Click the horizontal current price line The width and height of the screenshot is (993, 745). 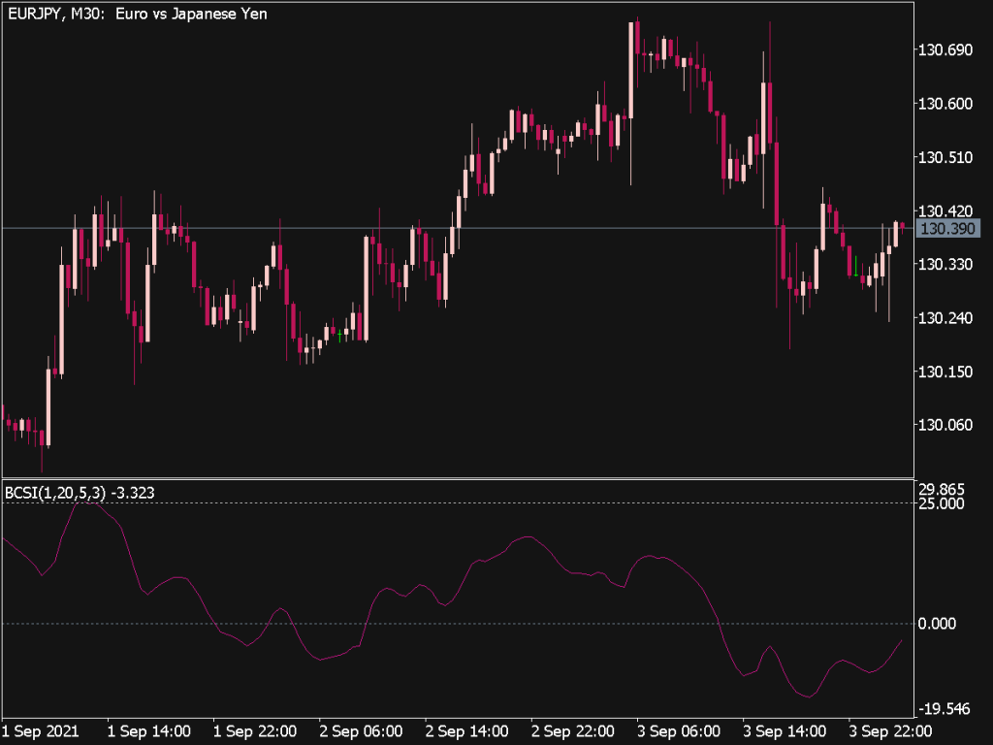pyautogui.click(x=388, y=227)
